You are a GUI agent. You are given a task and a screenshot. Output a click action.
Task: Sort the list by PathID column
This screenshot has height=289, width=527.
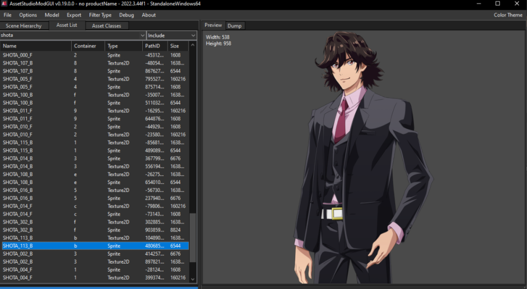tap(155, 46)
